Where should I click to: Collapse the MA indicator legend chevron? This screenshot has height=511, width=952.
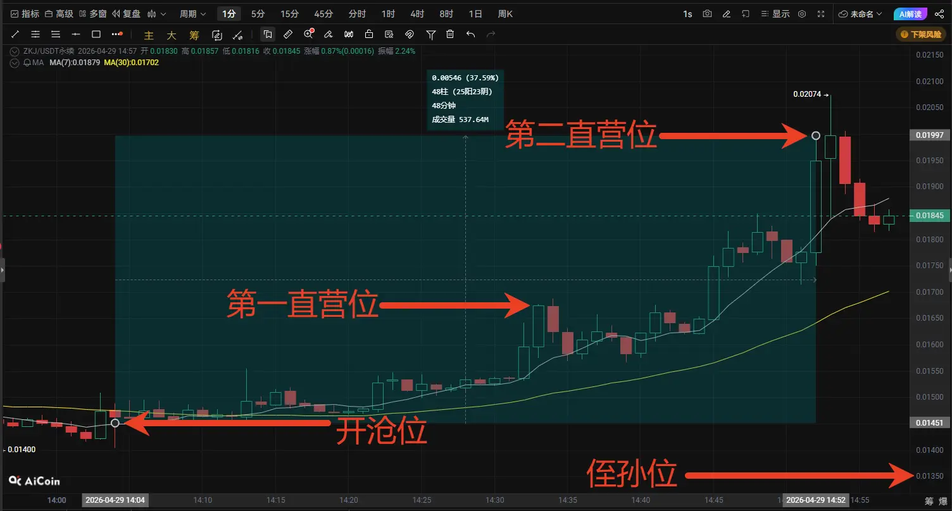click(x=15, y=63)
